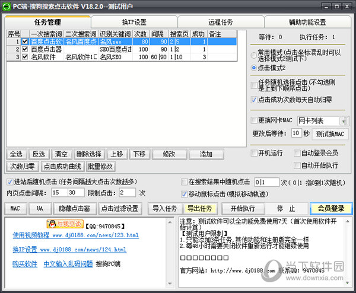Open the 远程任务 tab
This screenshot has width=356, height=293.
[x=221, y=22]
